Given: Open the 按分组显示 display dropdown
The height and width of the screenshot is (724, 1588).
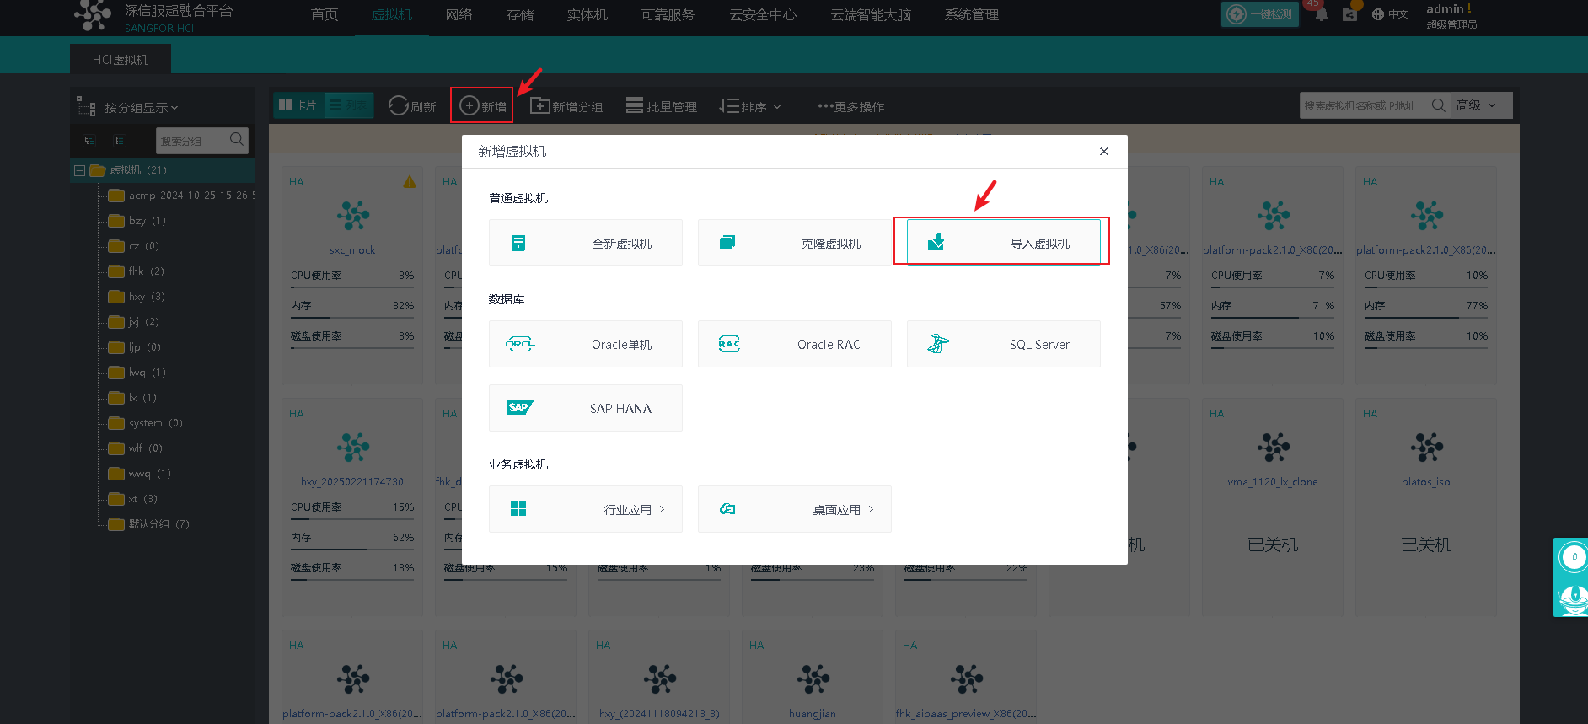Looking at the screenshot, I should pos(140,108).
